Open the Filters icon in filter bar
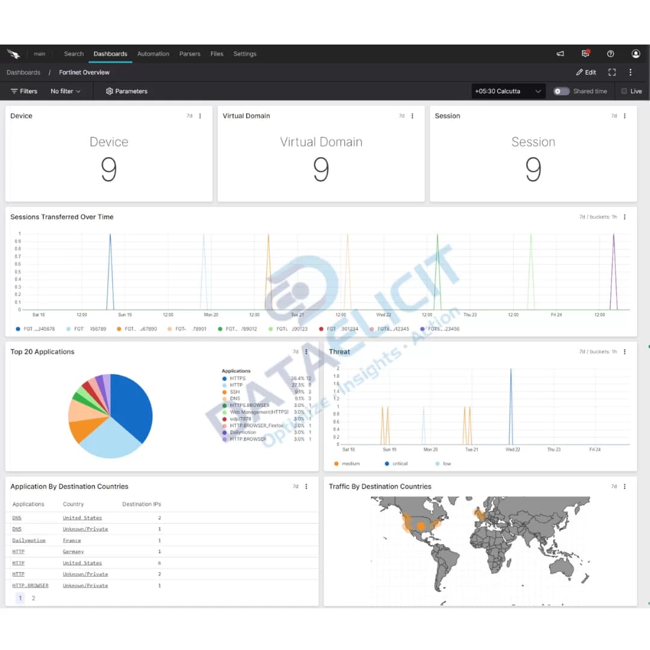 13,91
